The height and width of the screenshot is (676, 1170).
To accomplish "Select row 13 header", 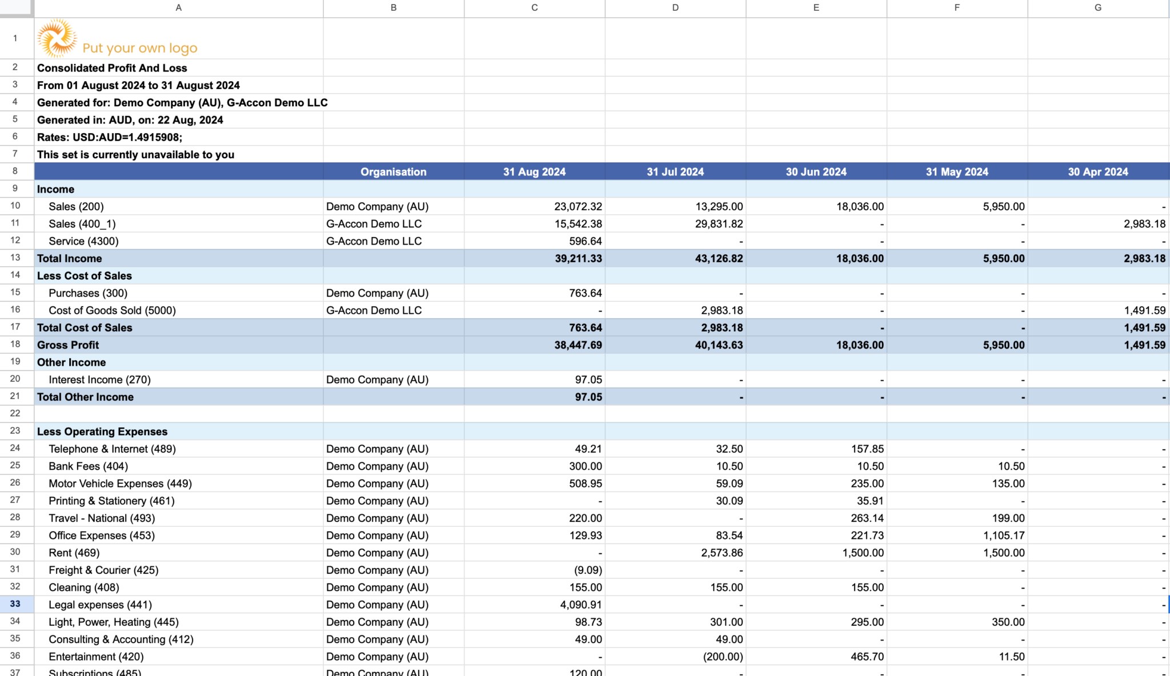I will click(x=15, y=258).
